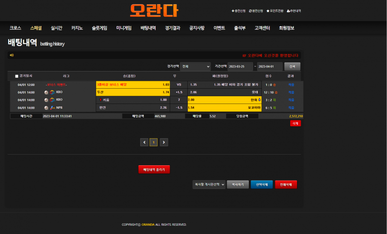Click the user icon for 추천내역
The height and width of the screenshot is (234, 387).
[x=288, y=11]
